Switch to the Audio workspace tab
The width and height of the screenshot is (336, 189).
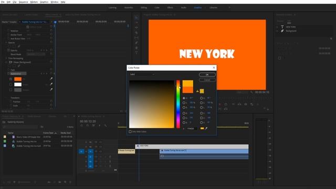click(184, 7)
